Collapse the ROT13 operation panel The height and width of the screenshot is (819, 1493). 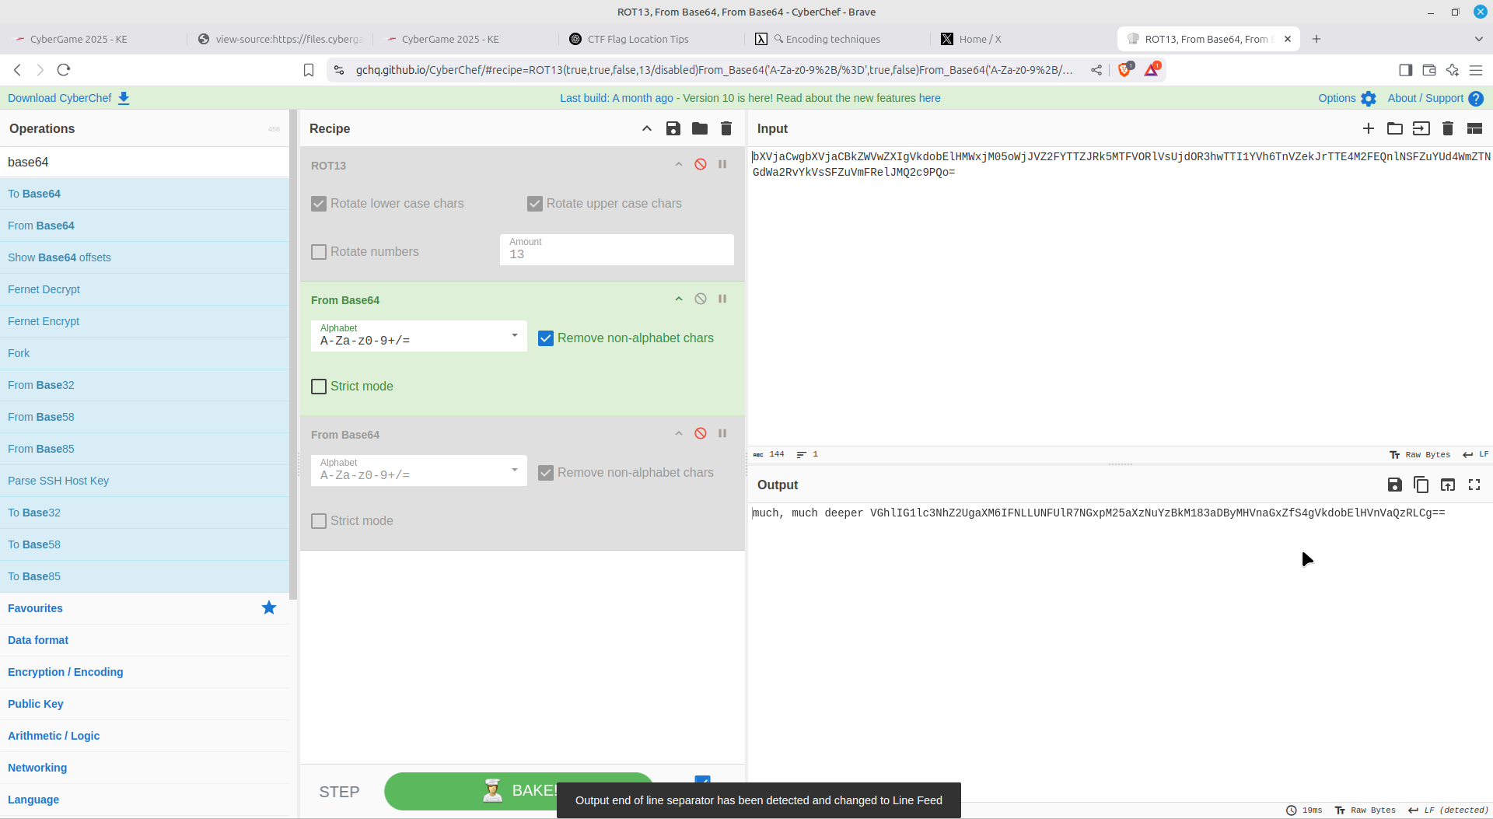point(678,165)
